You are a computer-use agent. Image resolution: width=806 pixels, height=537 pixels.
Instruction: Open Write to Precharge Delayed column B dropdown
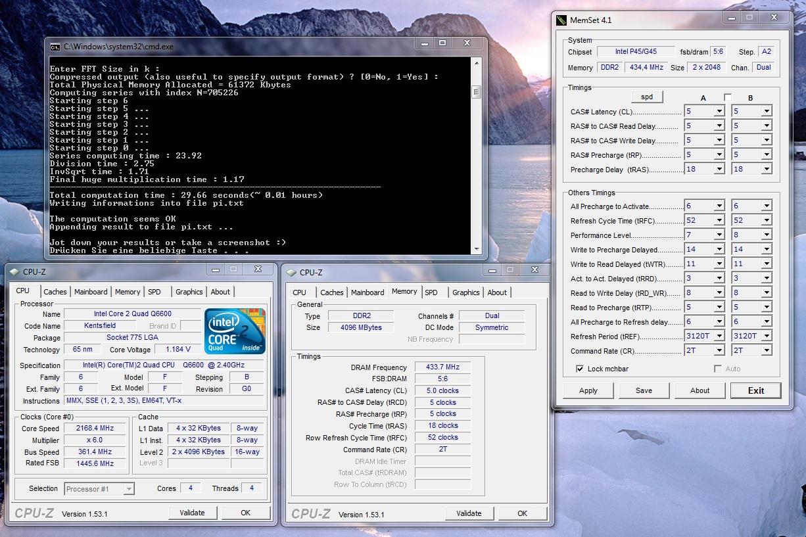pos(766,250)
